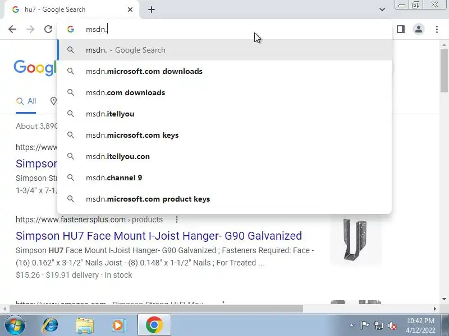Image resolution: width=449 pixels, height=336 pixels.
Task: Launch Internet Explorer from the taskbar
Action: pos(51,325)
